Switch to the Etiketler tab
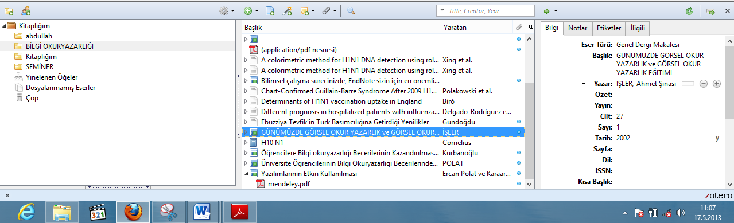Image resolution: width=734 pixels, height=223 pixels. [609, 28]
